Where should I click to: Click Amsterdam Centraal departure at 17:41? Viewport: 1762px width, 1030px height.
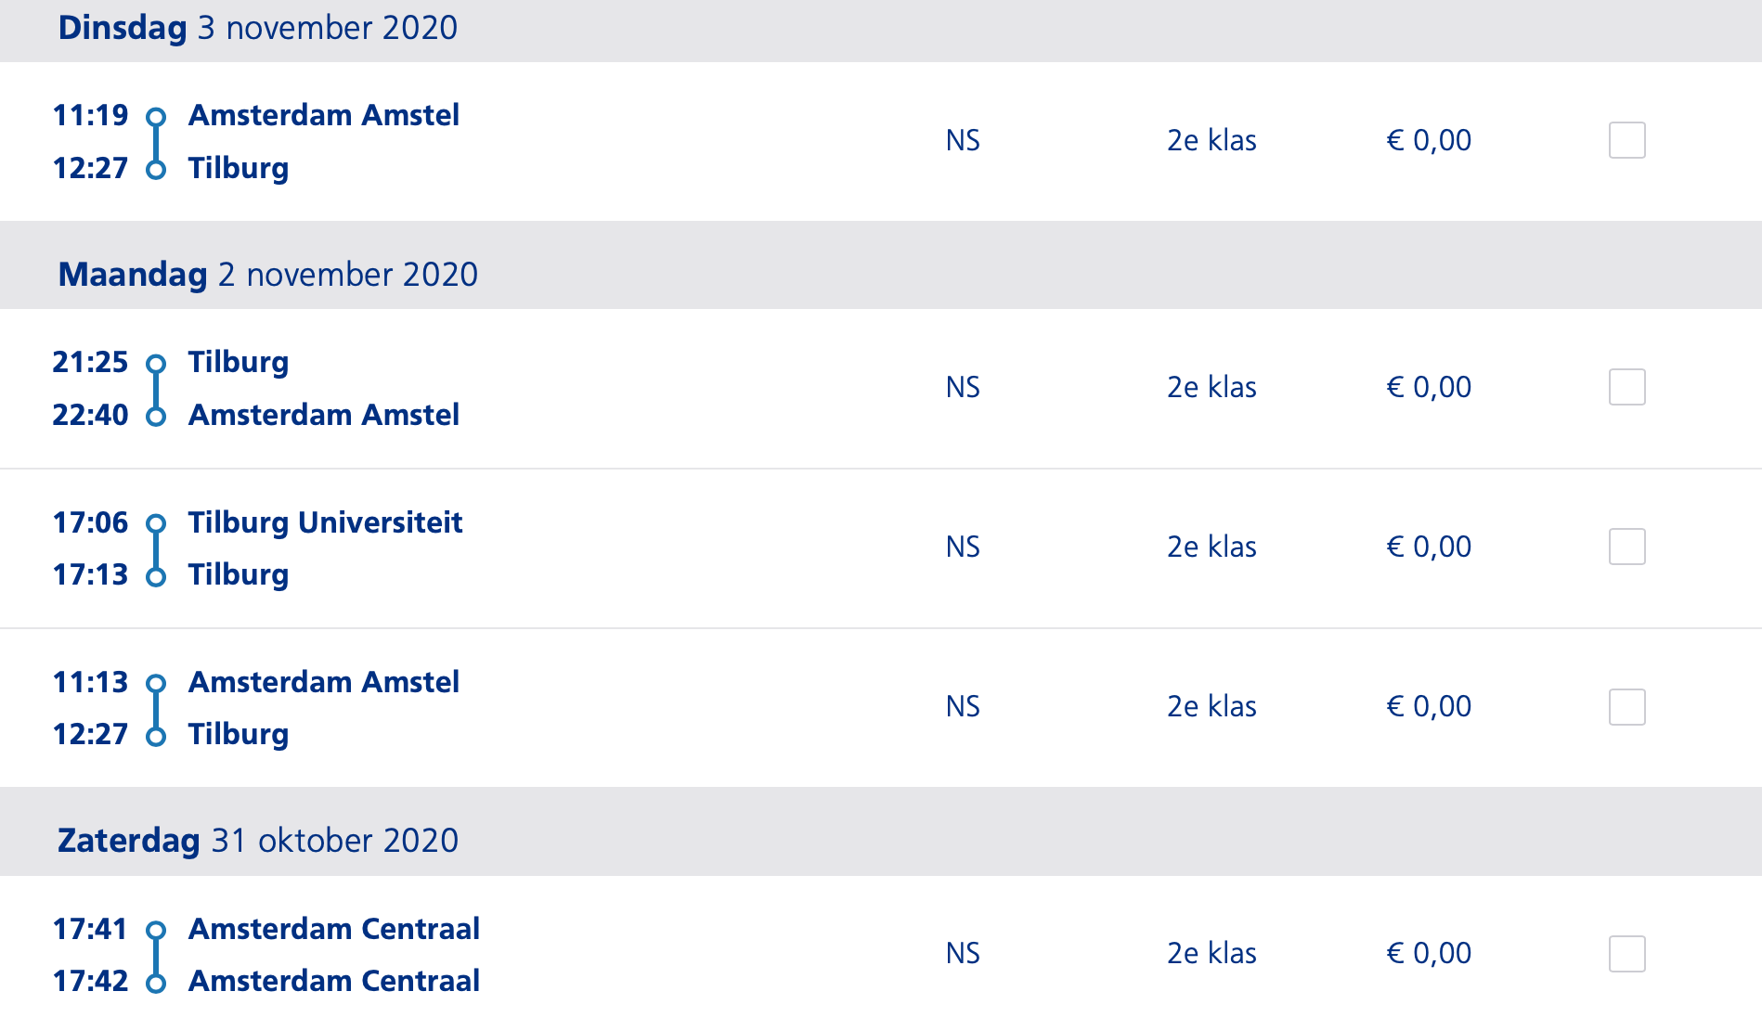(334, 929)
